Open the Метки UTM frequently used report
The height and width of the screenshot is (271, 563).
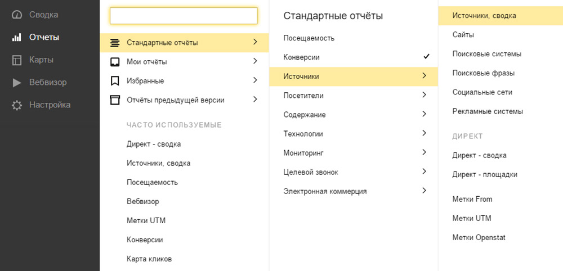point(146,220)
